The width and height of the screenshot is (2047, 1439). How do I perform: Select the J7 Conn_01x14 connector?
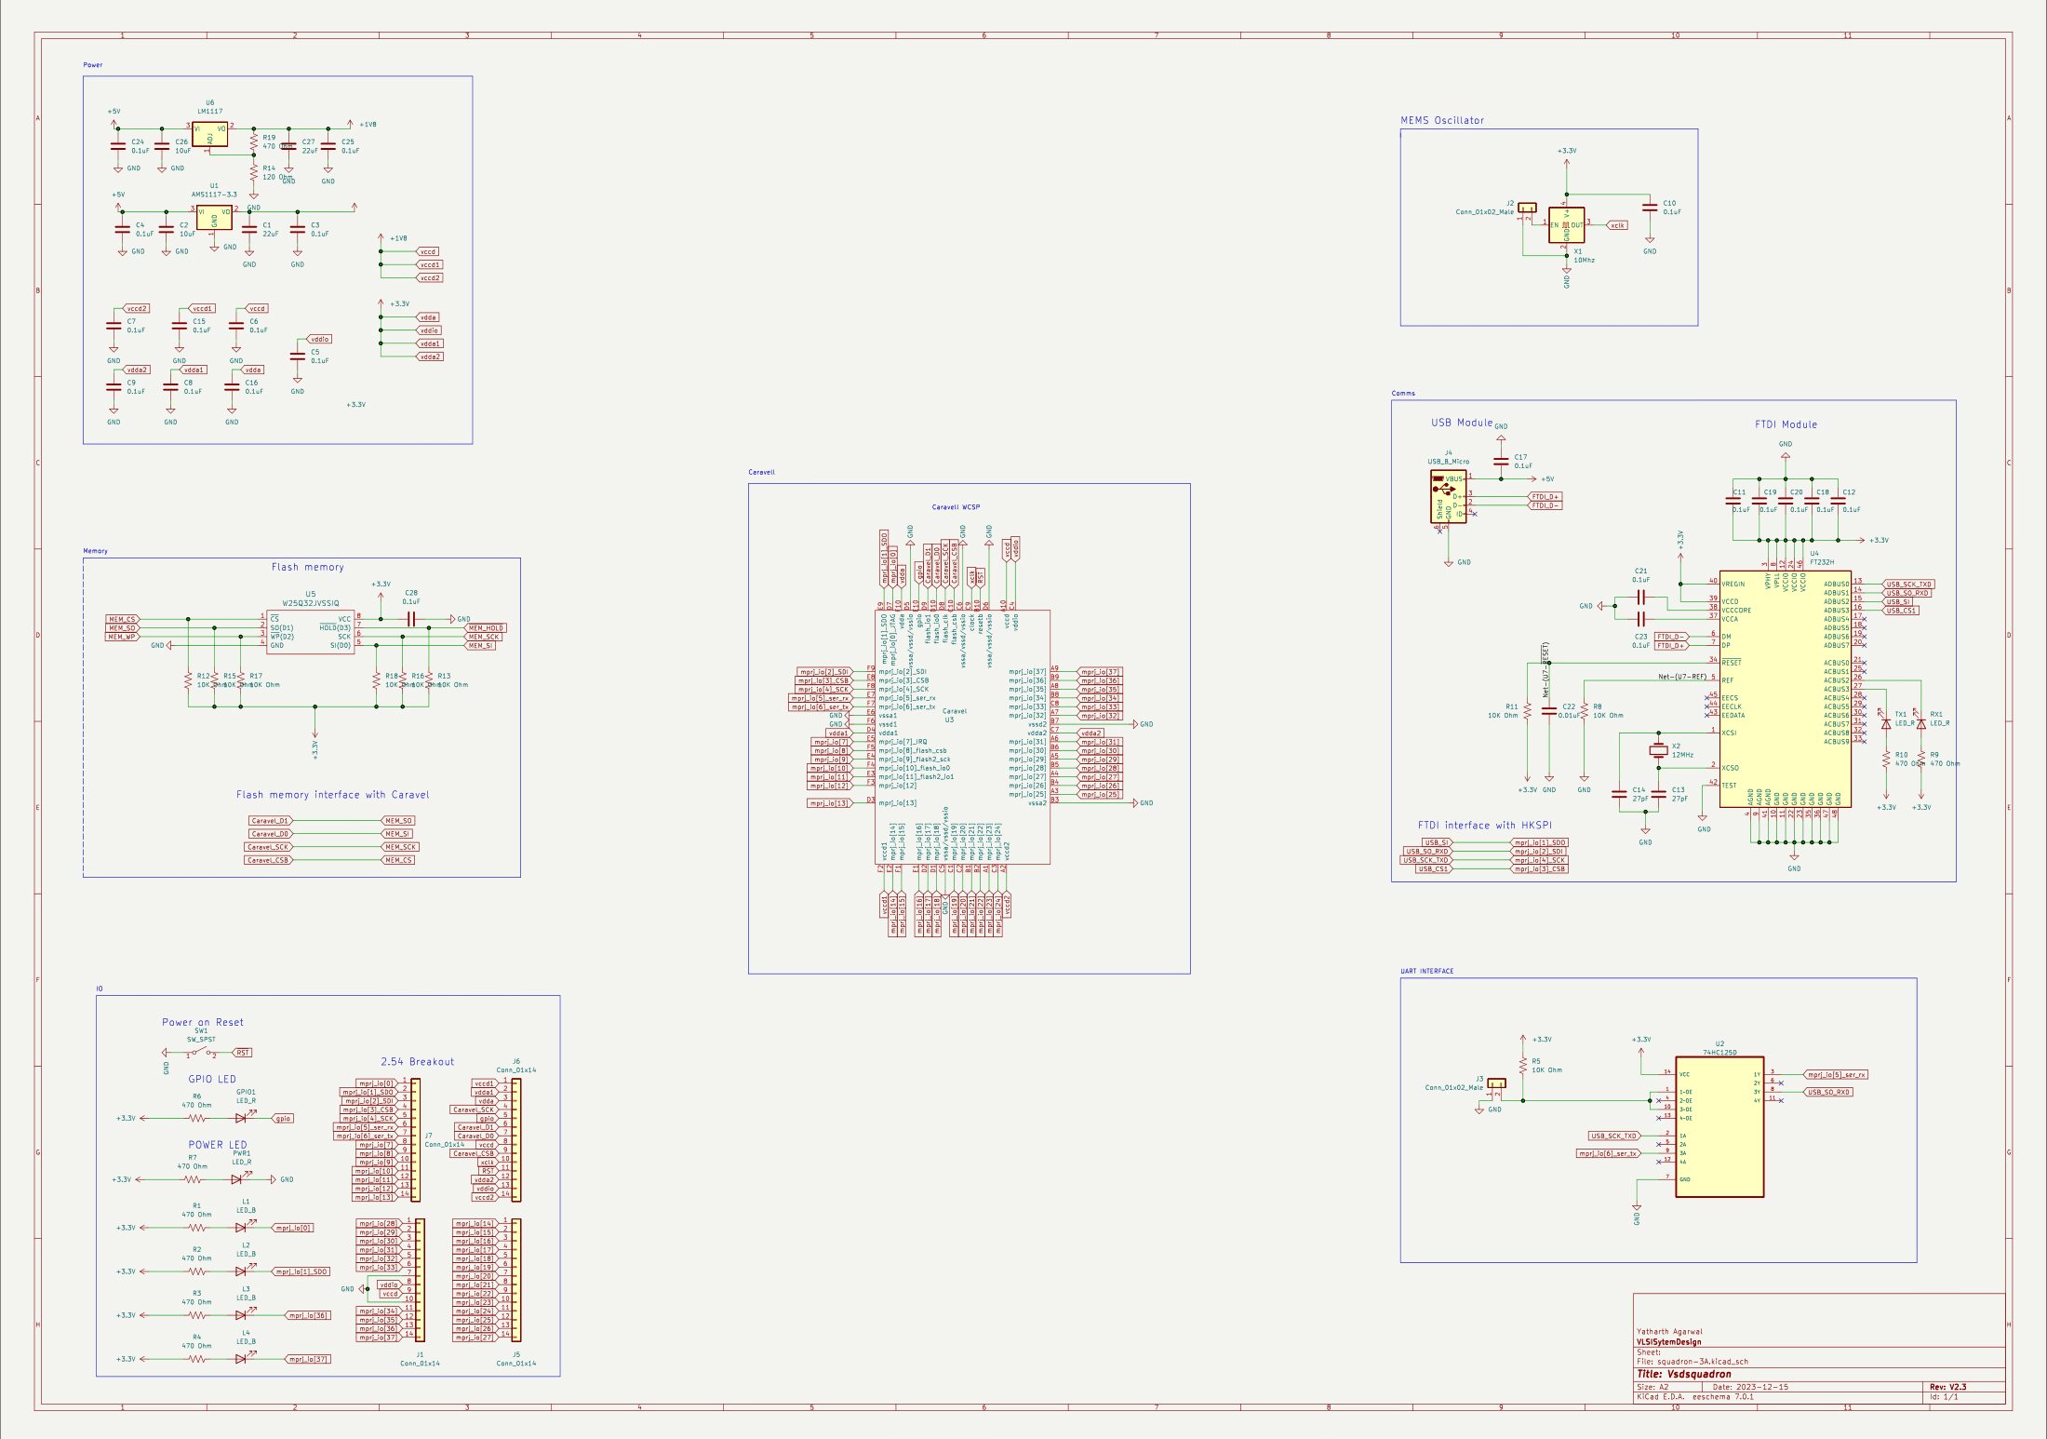pyautogui.click(x=416, y=1139)
